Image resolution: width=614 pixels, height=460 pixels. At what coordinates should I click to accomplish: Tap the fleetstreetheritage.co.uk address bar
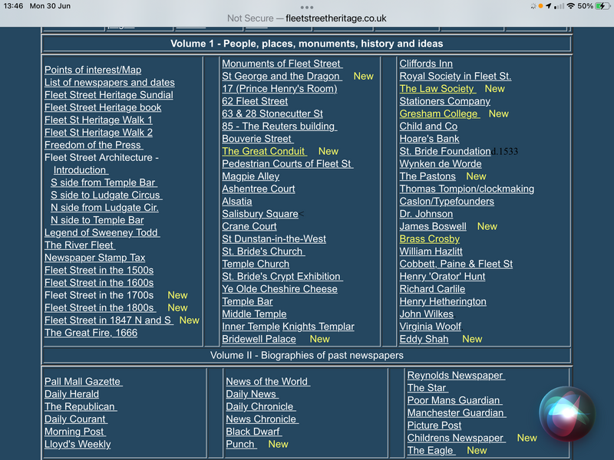pos(306,18)
